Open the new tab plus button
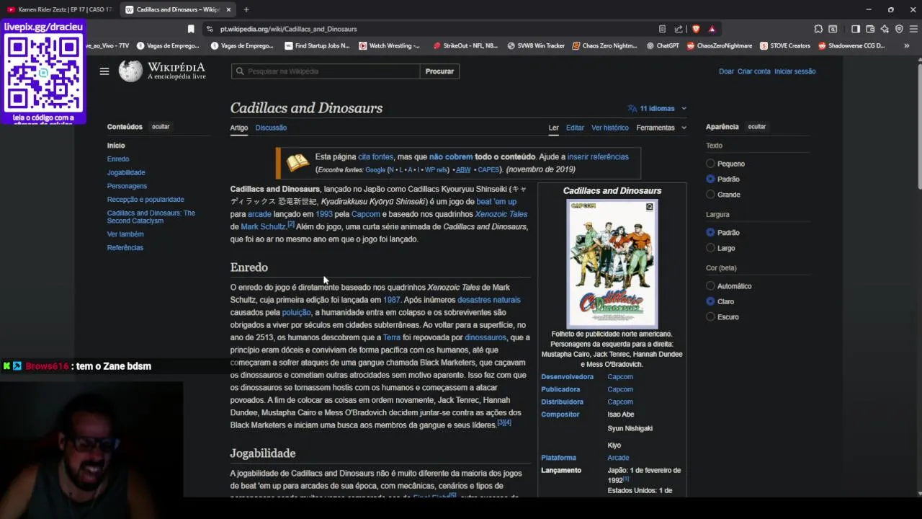 click(x=246, y=9)
